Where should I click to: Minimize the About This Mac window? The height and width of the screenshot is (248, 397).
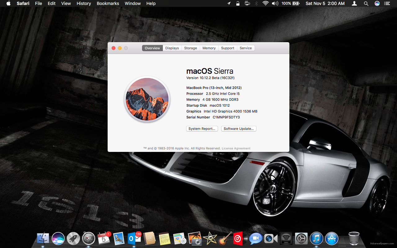(x=120, y=48)
